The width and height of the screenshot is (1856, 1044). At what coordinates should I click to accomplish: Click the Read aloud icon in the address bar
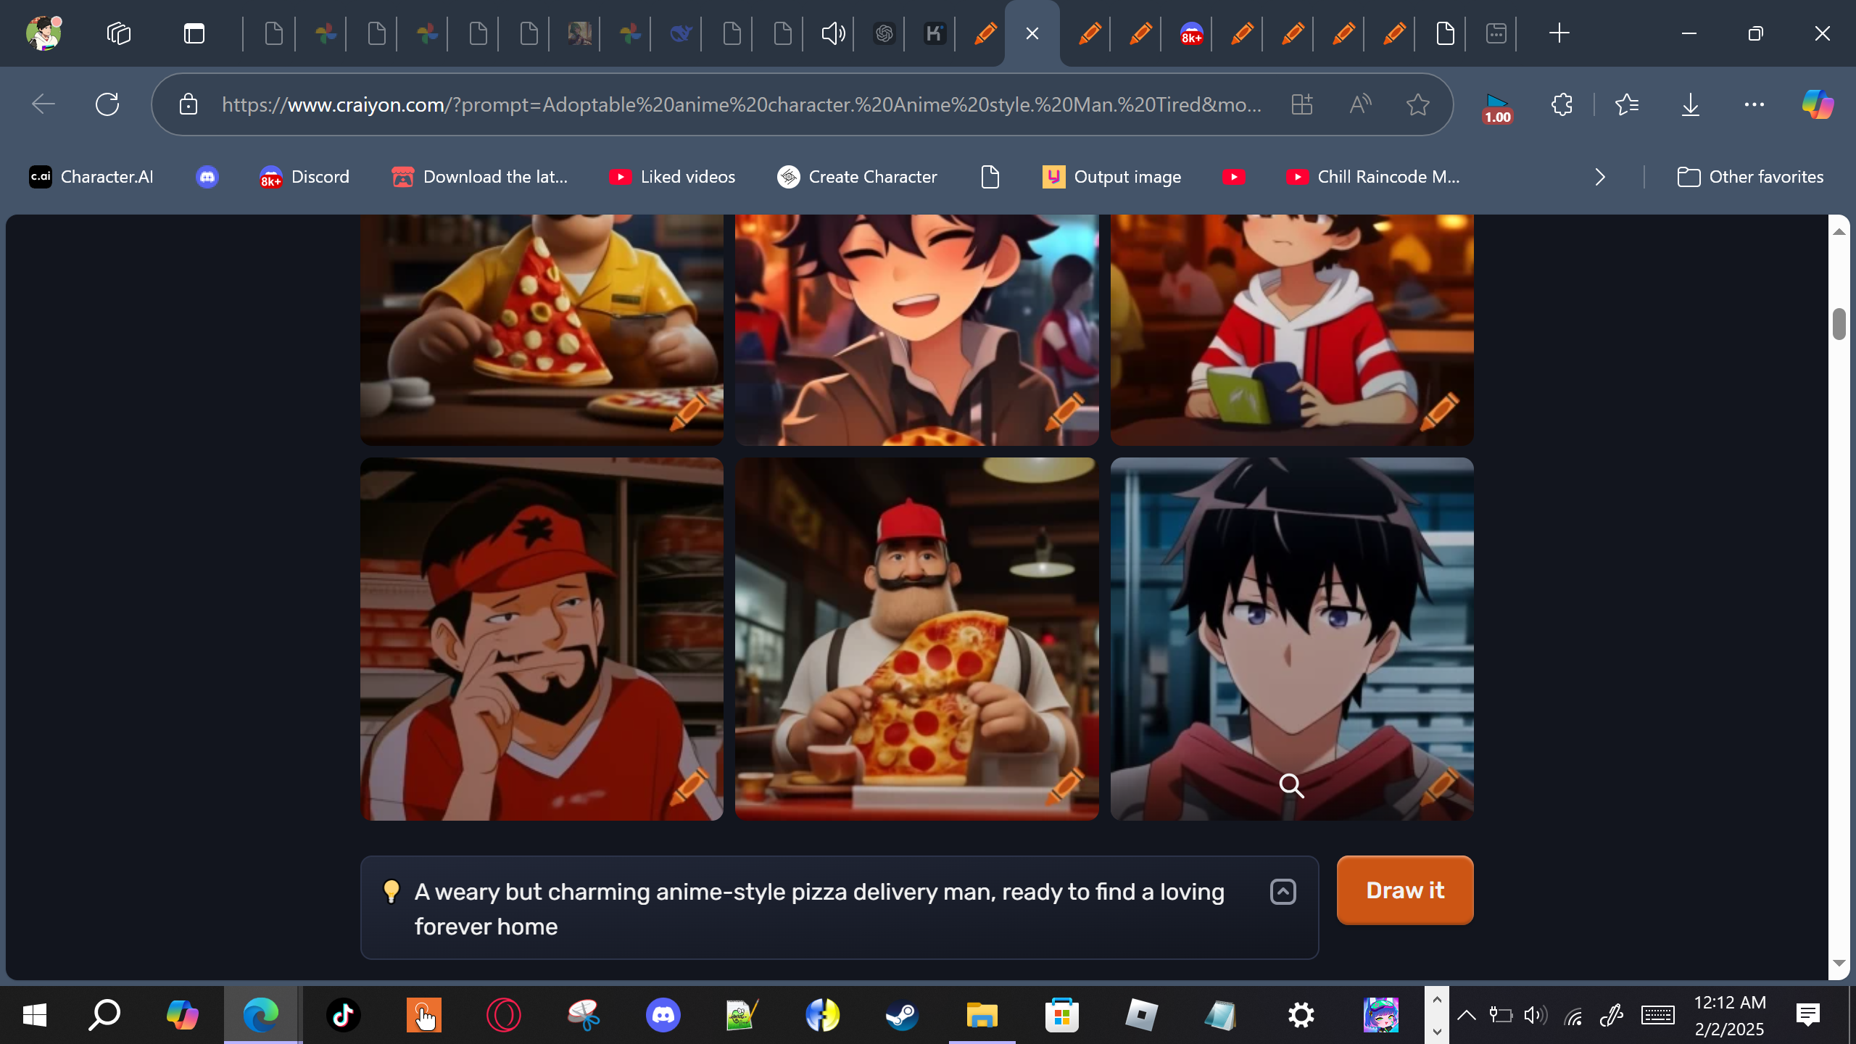tap(1360, 104)
